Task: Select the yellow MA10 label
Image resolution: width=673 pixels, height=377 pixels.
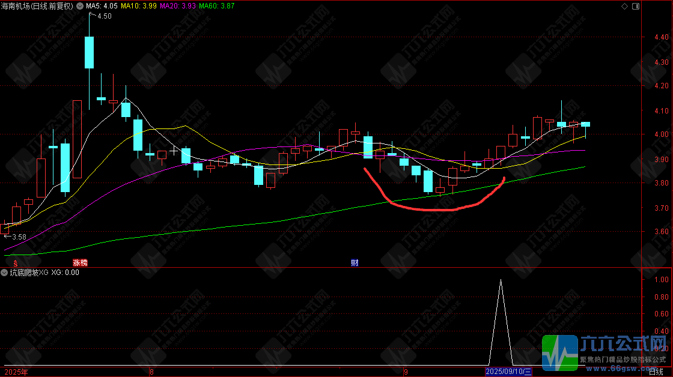Action: [x=139, y=6]
